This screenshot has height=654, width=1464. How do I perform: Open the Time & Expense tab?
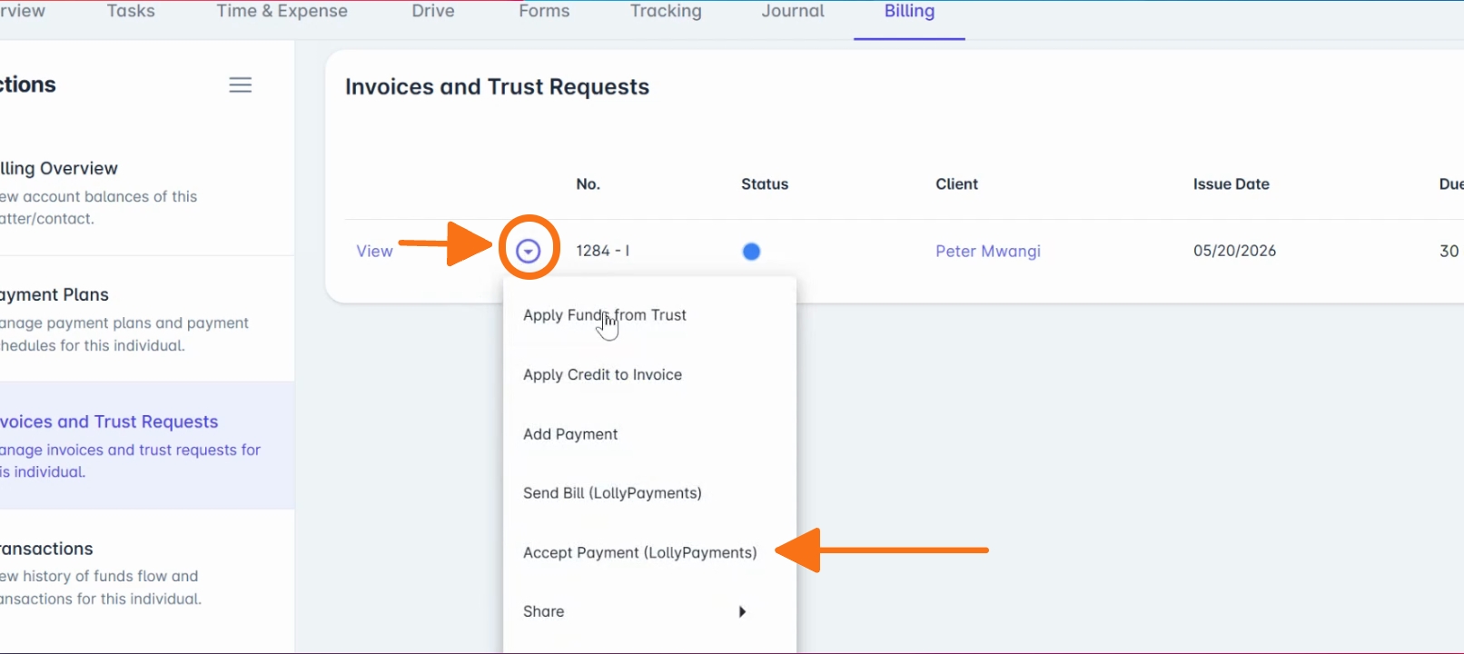pyautogui.click(x=282, y=11)
